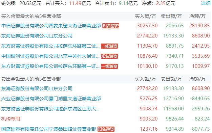This screenshot has height=133, width=212.
Task: Click sell amount 9826.44
Action: click(x=175, y=119)
